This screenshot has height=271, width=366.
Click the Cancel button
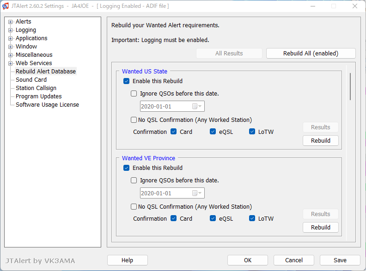tap(294, 260)
